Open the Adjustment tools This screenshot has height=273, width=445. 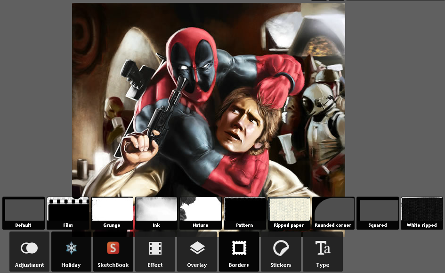tap(29, 251)
